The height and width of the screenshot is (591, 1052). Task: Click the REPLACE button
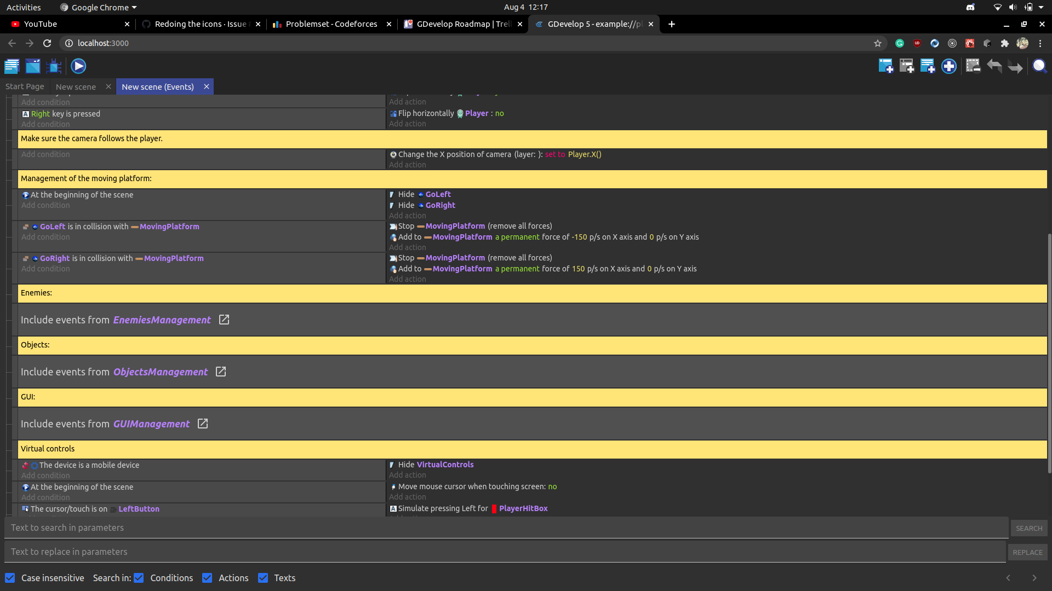[1027, 552]
